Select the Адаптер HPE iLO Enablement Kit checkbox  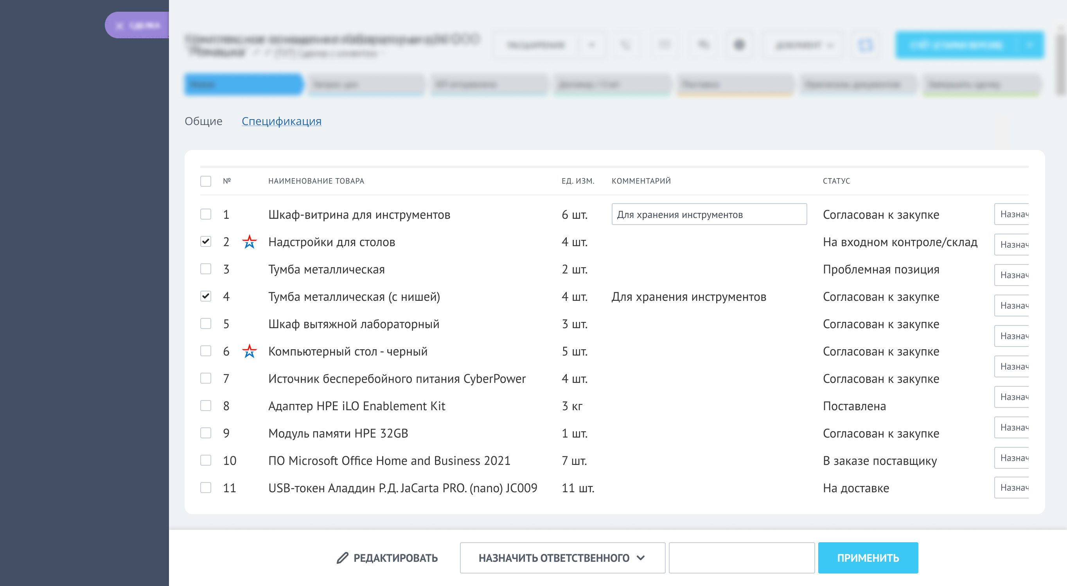pyautogui.click(x=205, y=406)
